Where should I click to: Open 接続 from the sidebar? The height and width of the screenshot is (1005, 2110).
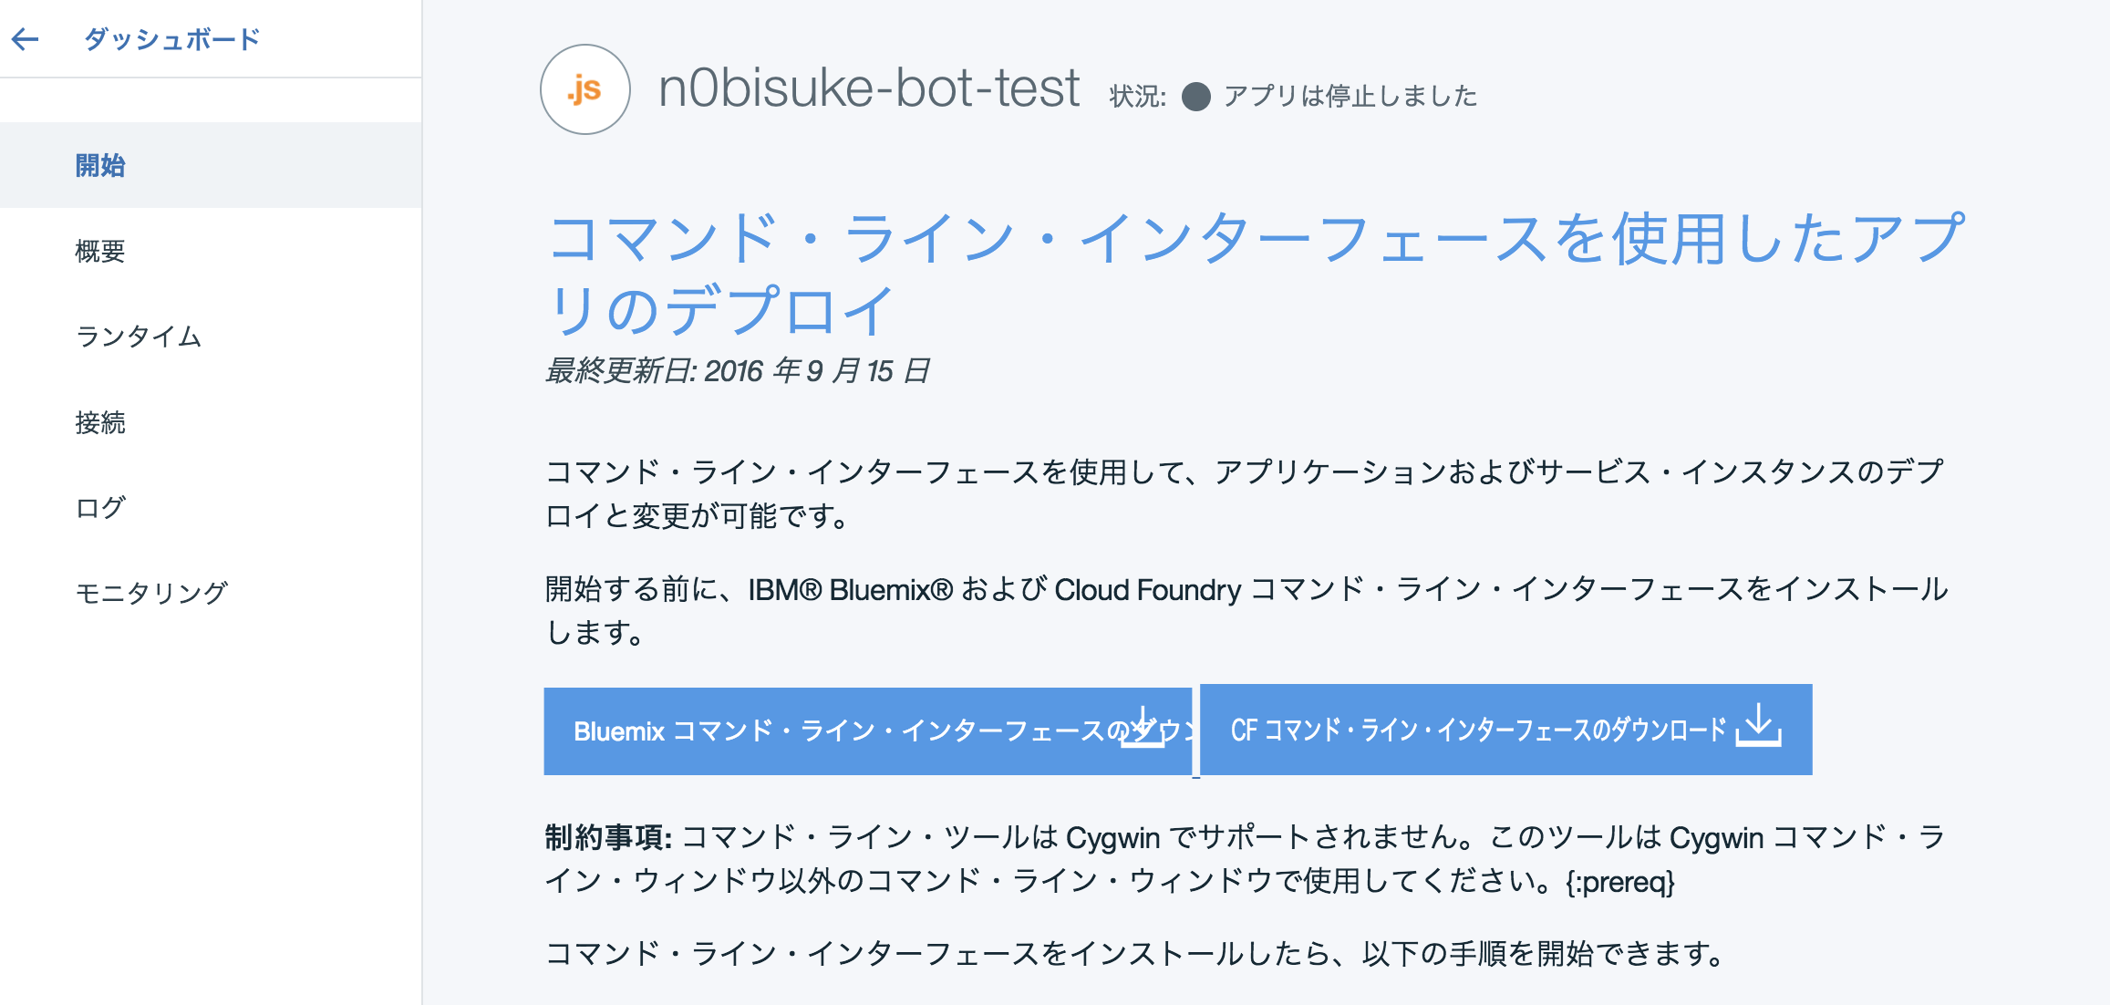pos(102,423)
